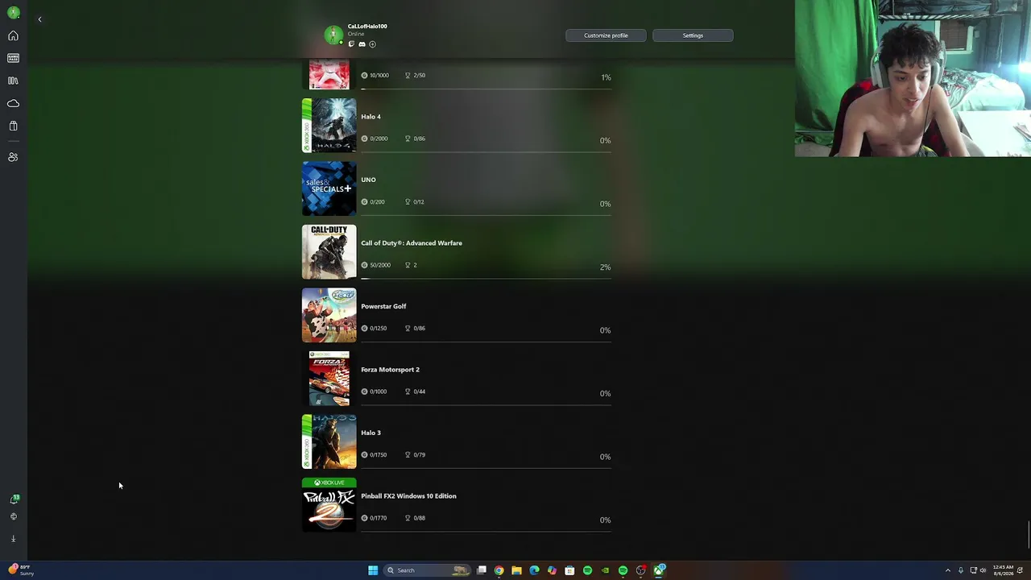This screenshot has width=1031, height=580.
Task: Click the volume icon in system tray
Action: 983,570
